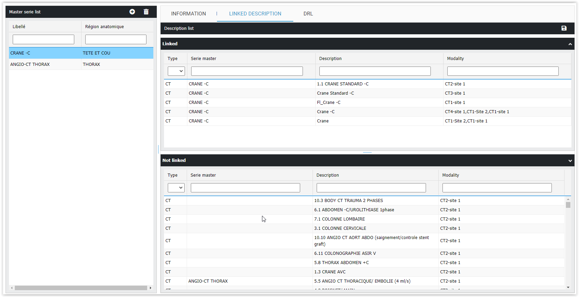Open the Type dropdown in Not linked table
Viewport: 579px width, 297px height.
coord(176,188)
